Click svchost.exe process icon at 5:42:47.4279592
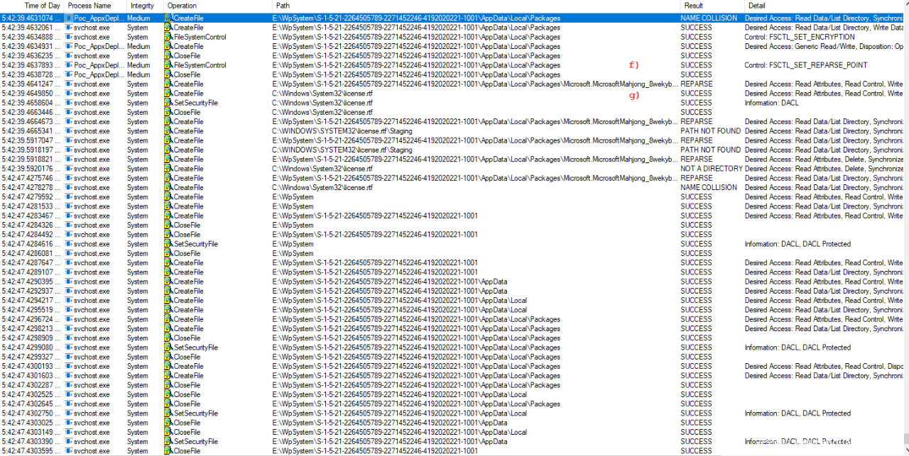The image size is (909, 456). click(x=69, y=197)
